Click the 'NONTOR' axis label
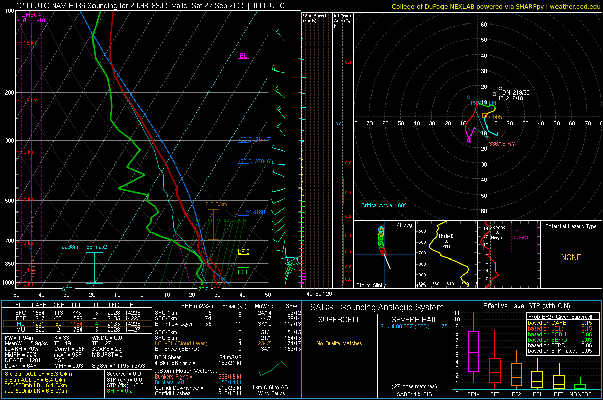 (x=581, y=394)
